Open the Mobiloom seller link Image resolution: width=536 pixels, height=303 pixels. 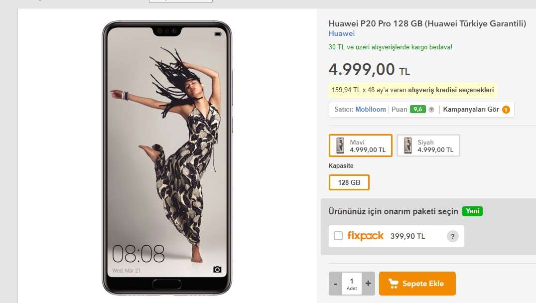pos(371,109)
